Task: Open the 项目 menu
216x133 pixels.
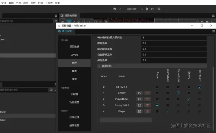Action: 26,3
